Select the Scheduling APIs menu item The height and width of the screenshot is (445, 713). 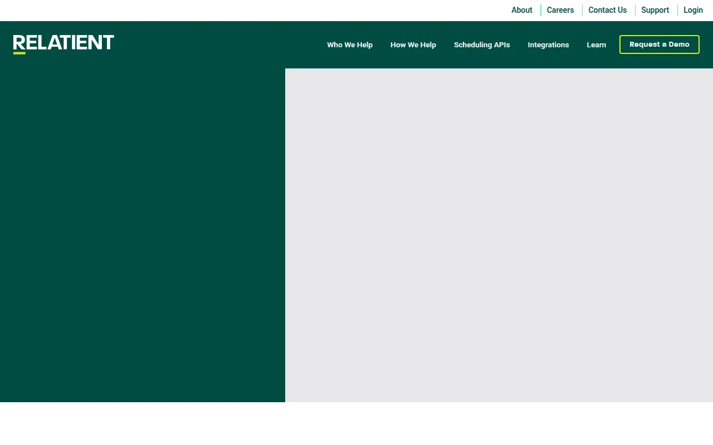(482, 44)
